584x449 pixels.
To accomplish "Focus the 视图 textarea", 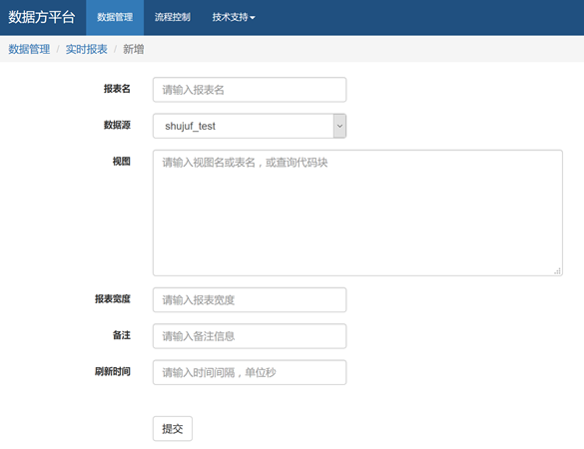I will click(x=357, y=213).
